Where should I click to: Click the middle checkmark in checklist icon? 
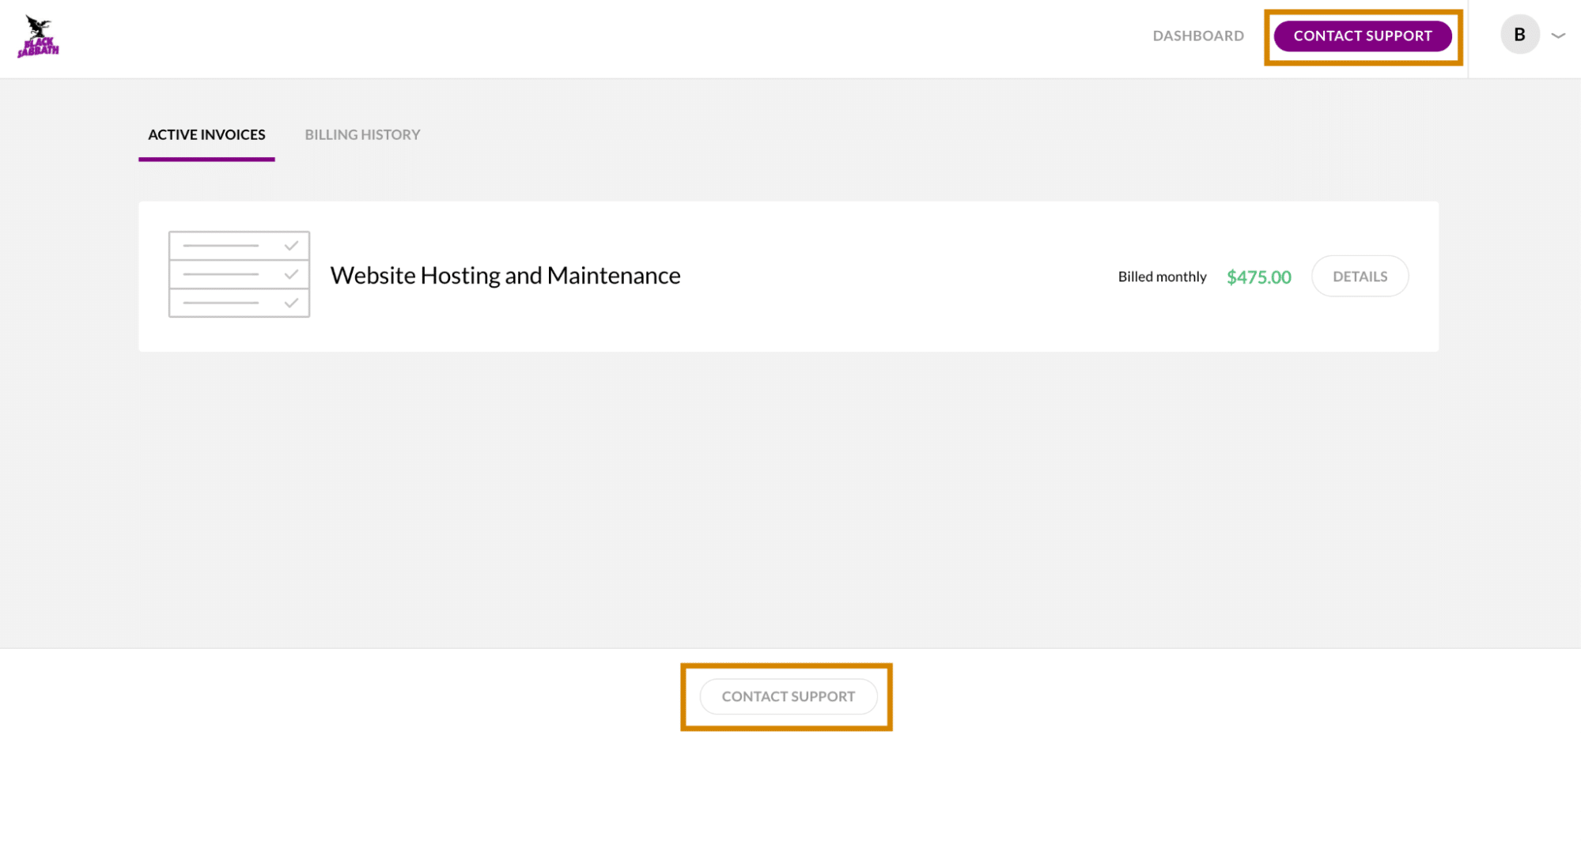pos(291,274)
